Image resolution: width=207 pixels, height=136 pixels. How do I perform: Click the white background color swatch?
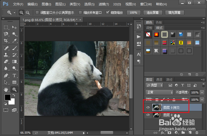click(13, 102)
